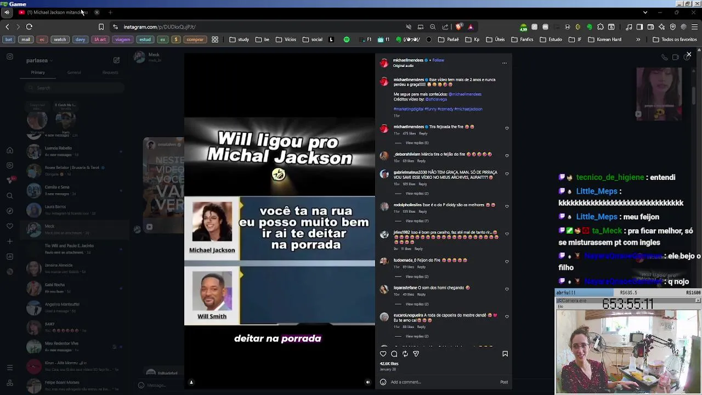Open the Instagram logo in top-left sidebar
This screenshot has width=702, height=395.
pos(10,57)
